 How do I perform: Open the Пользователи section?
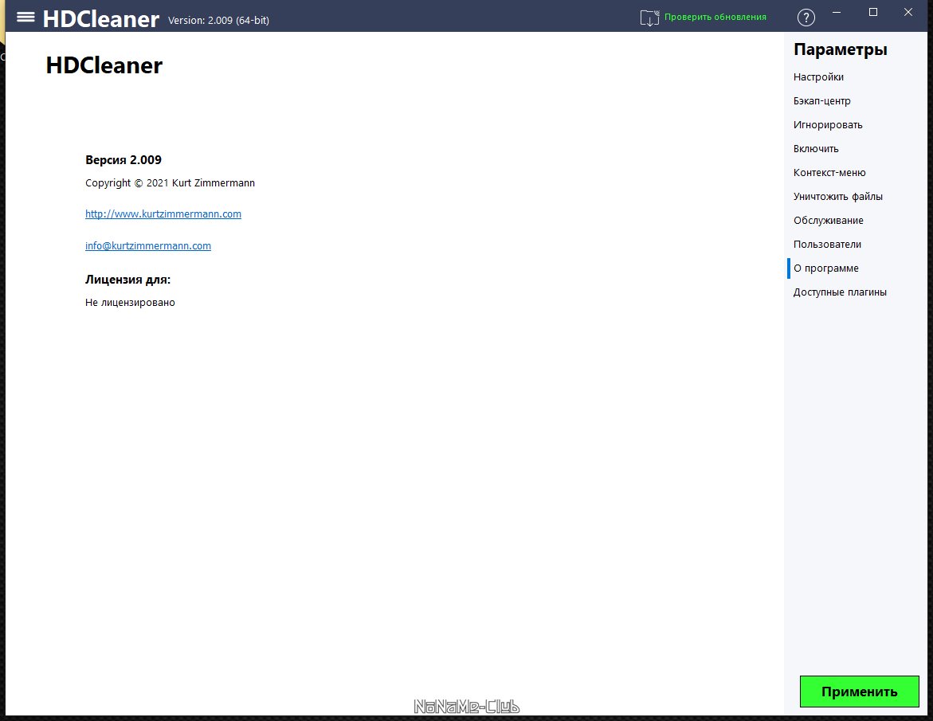[x=827, y=245]
